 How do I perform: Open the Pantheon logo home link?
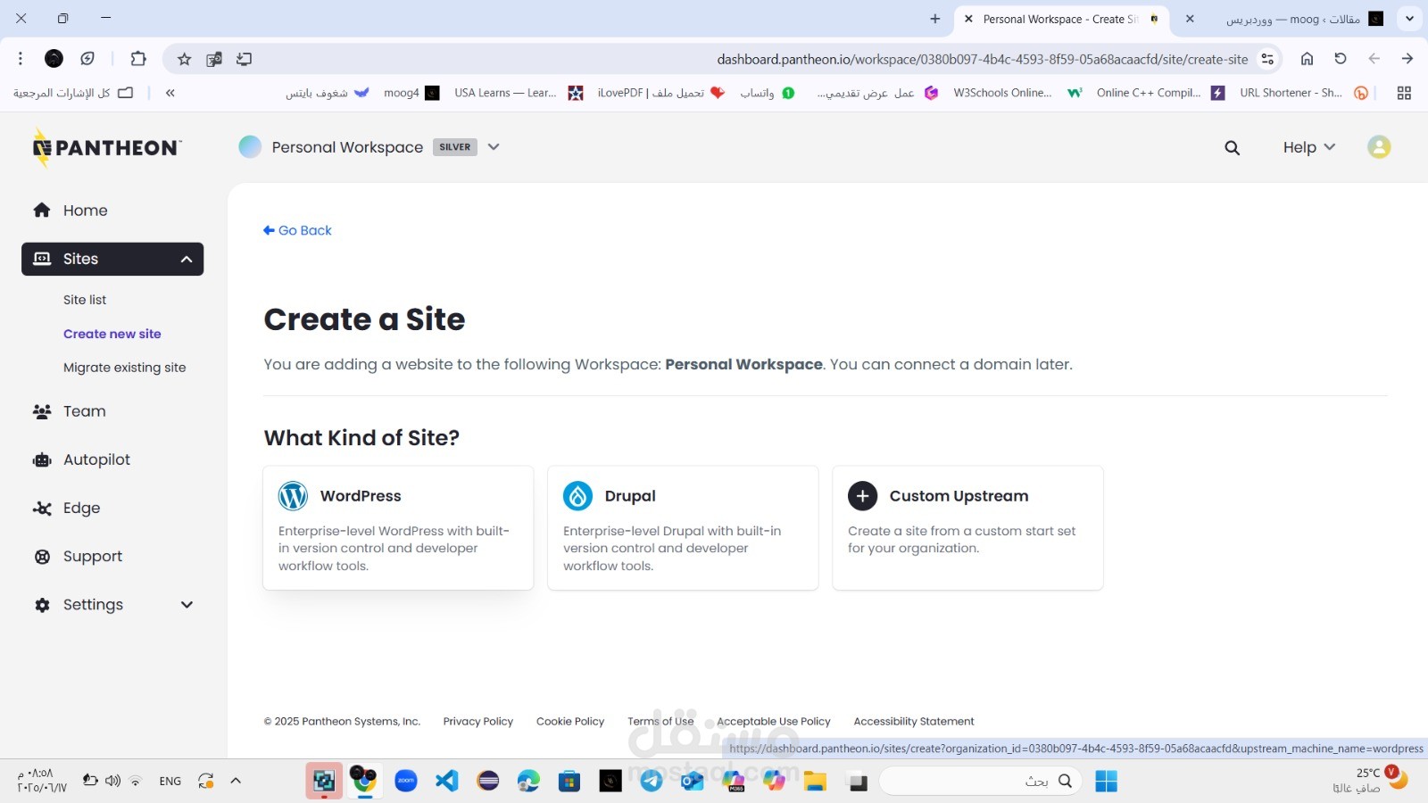(107, 148)
